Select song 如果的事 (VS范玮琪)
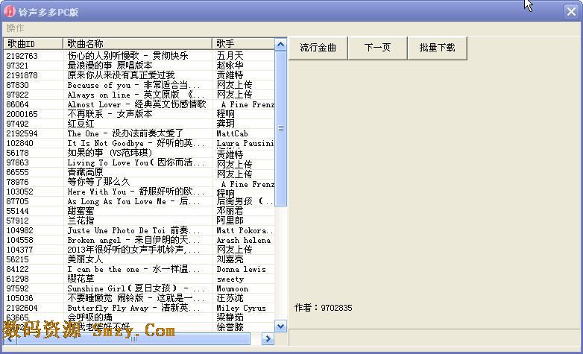This screenshot has width=583, height=354. point(110,153)
